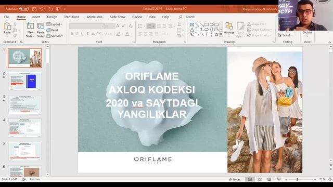333x187 pixels.
Task: Switch to the Transitions tab
Action: tap(72, 17)
